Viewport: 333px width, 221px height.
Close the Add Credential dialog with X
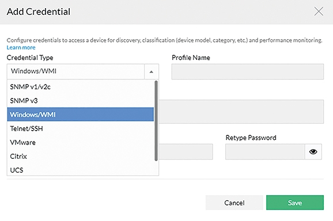coord(319,12)
